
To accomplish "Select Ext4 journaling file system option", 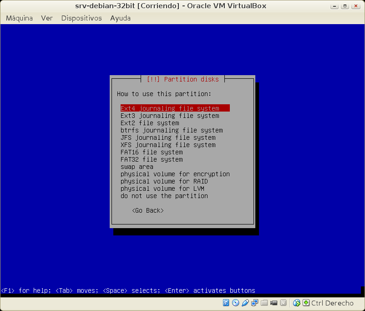I will [170, 108].
